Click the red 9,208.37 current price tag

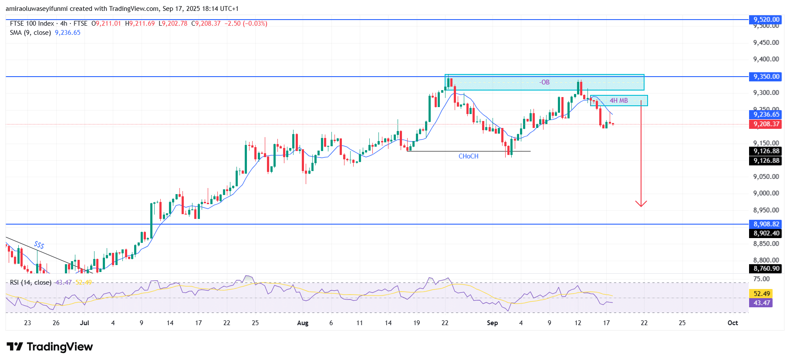pyautogui.click(x=766, y=124)
